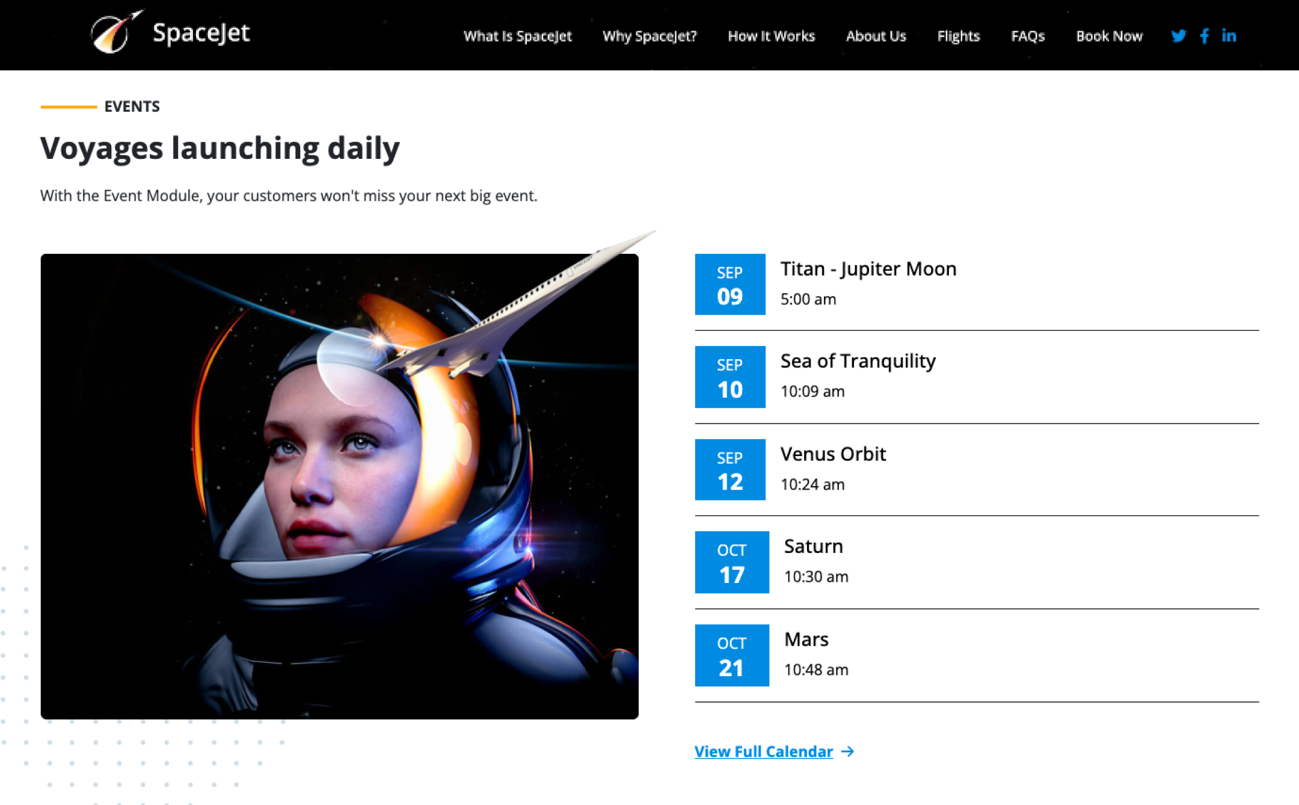This screenshot has width=1299, height=805.
Task: Open the Facebook social icon
Action: pyautogui.click(x=1205, y=36)
